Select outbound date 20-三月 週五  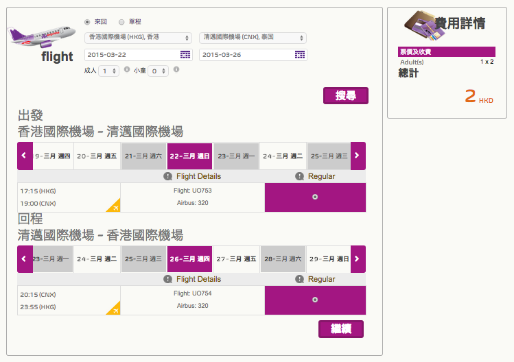[97, 156]
